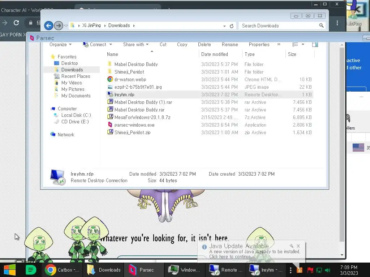Select the Mabel Desktop Buddy folder icon

[x=110, y=64]
